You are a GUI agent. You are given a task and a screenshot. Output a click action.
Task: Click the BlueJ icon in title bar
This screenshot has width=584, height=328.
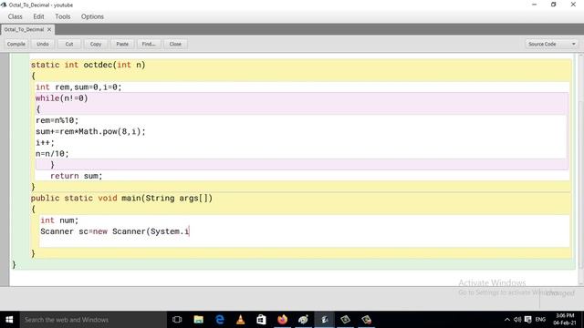tap(4, 5)
